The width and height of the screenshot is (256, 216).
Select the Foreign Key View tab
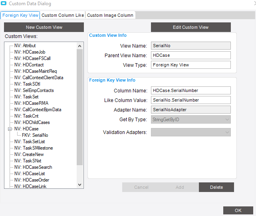(20, 15)
